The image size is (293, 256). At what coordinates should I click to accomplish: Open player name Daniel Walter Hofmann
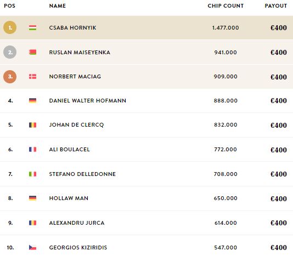[87, 101]
